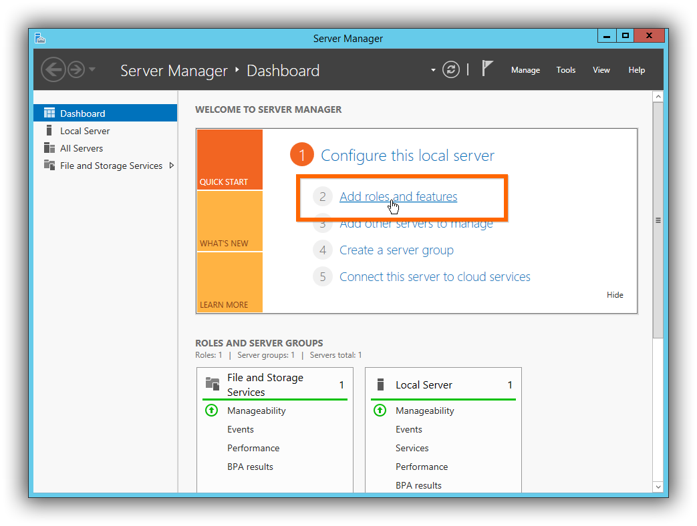Open the Notifications flag icon
697x526 pixels.
click(x=487, y=68)
